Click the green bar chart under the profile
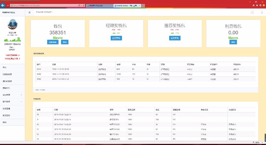 (x=12, y=39)
